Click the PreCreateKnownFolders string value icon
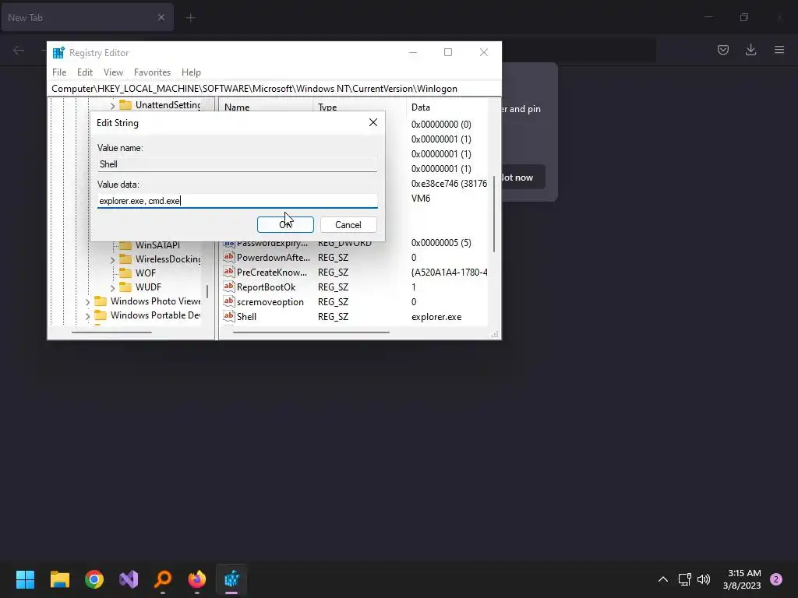 pos(229,272)
